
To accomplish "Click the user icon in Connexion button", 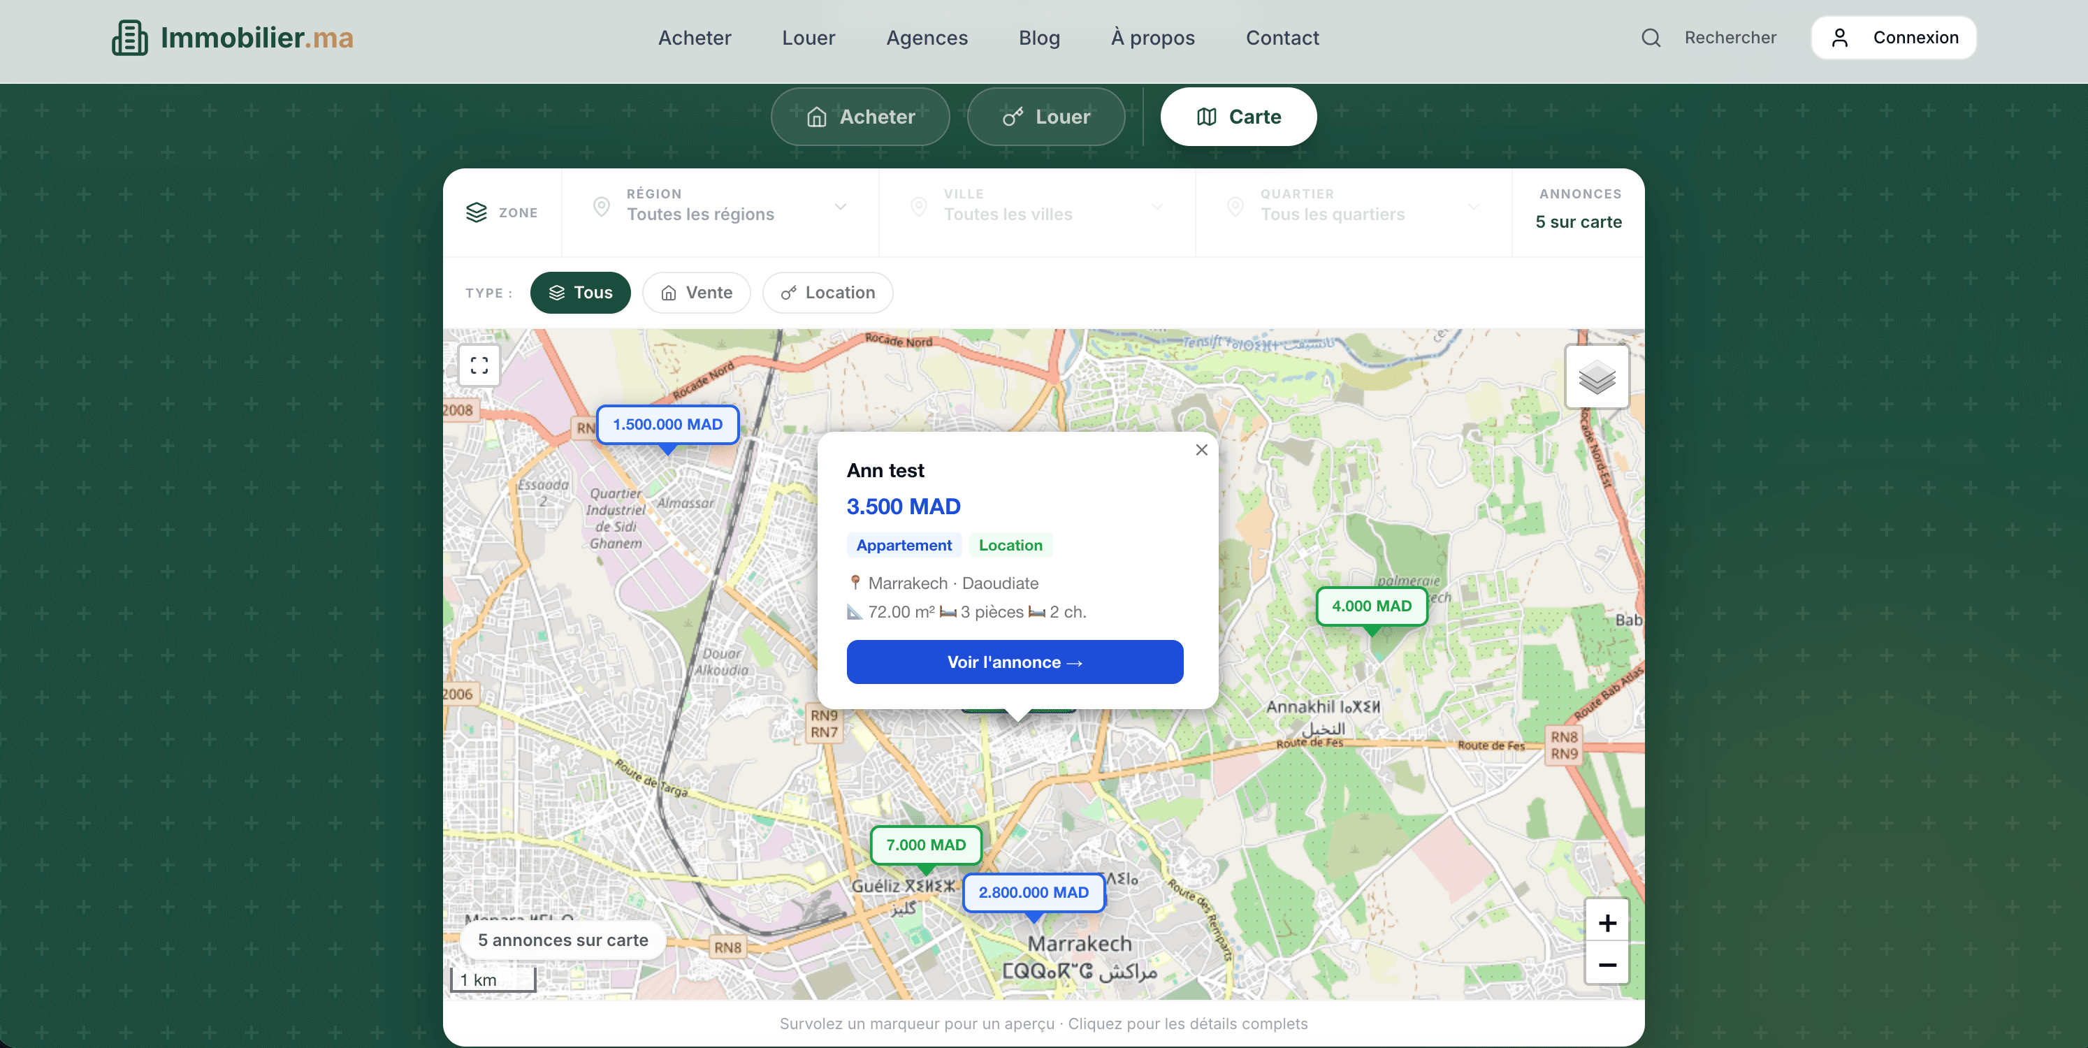I will click(1840, 37).
